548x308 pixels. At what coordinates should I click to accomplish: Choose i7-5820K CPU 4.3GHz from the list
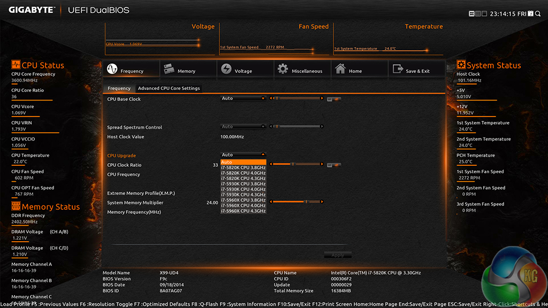(x=243, y=178)
